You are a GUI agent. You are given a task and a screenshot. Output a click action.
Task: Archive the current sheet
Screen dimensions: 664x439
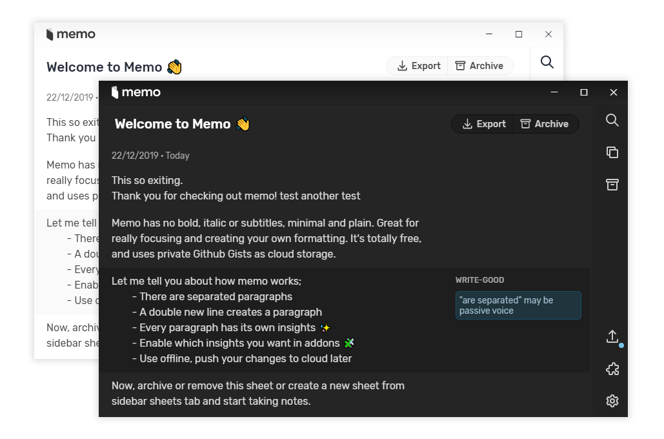[546, 124]
